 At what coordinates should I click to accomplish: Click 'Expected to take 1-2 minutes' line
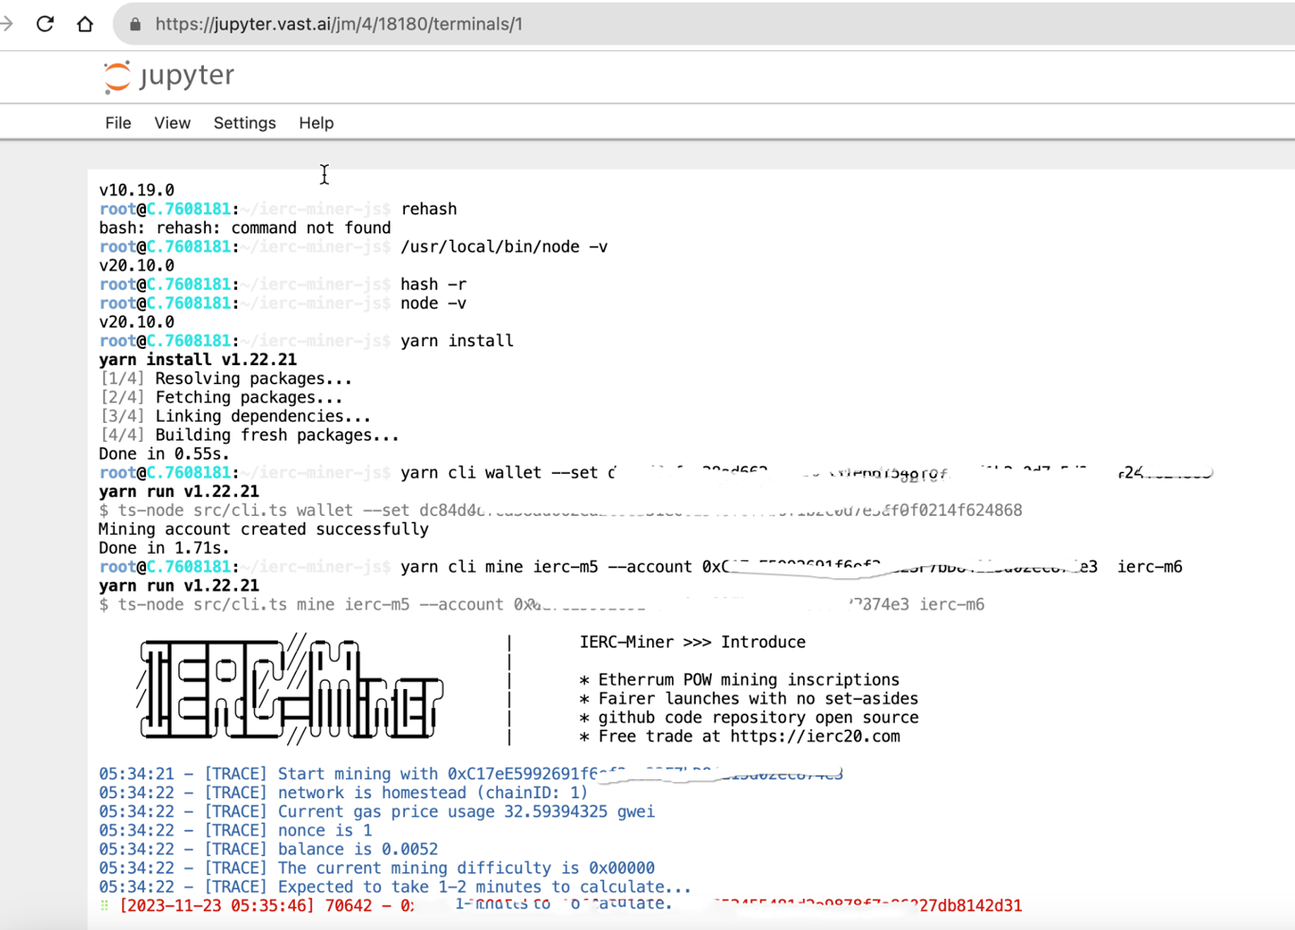click(x=395, y=887)
